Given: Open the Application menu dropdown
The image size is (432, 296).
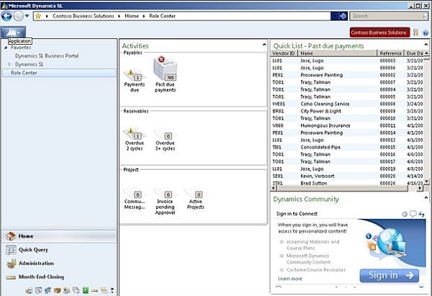Looking at the screenshot, I should click(14, 32).
